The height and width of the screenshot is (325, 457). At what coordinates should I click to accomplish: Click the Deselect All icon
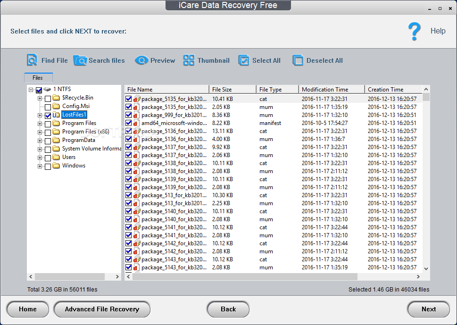[298, 60]
